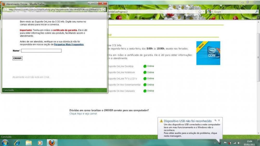Screen dimensions: 260x146
Task: Select the Suporte OnLine Notebook Online status
Action: [148, 73]
